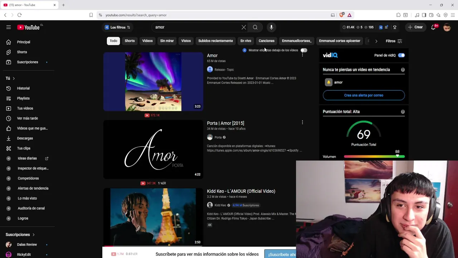Screen dimensions: 458x258
Task: Open the notifications bell
Action: click(x=433, y=27)
